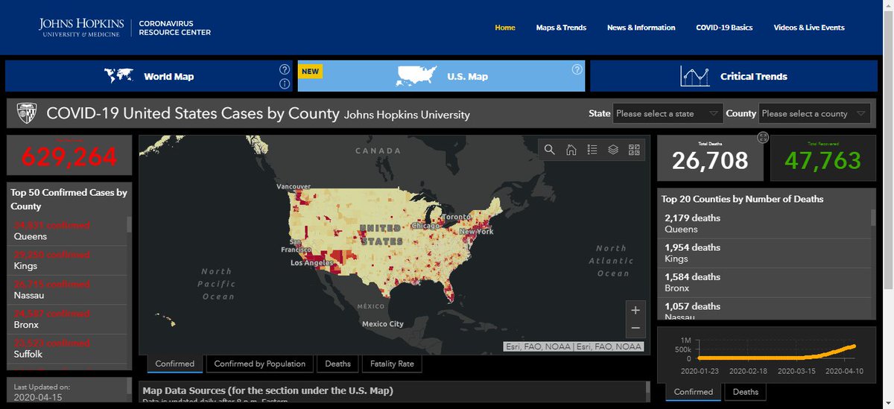Click the deaths list scrollbar
Image resolution: width=894 pixels, height=409 pixels.
(873, 217)
